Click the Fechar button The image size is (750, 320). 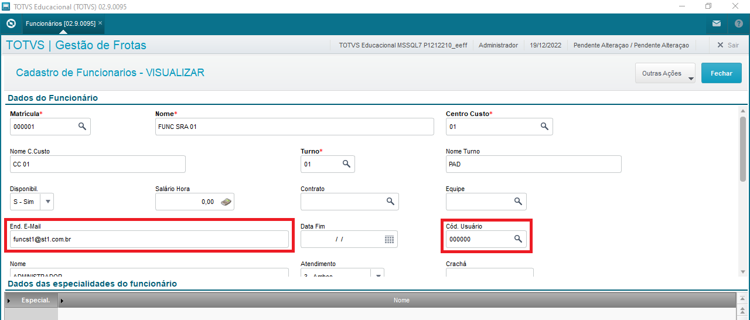tap(721, 73)
